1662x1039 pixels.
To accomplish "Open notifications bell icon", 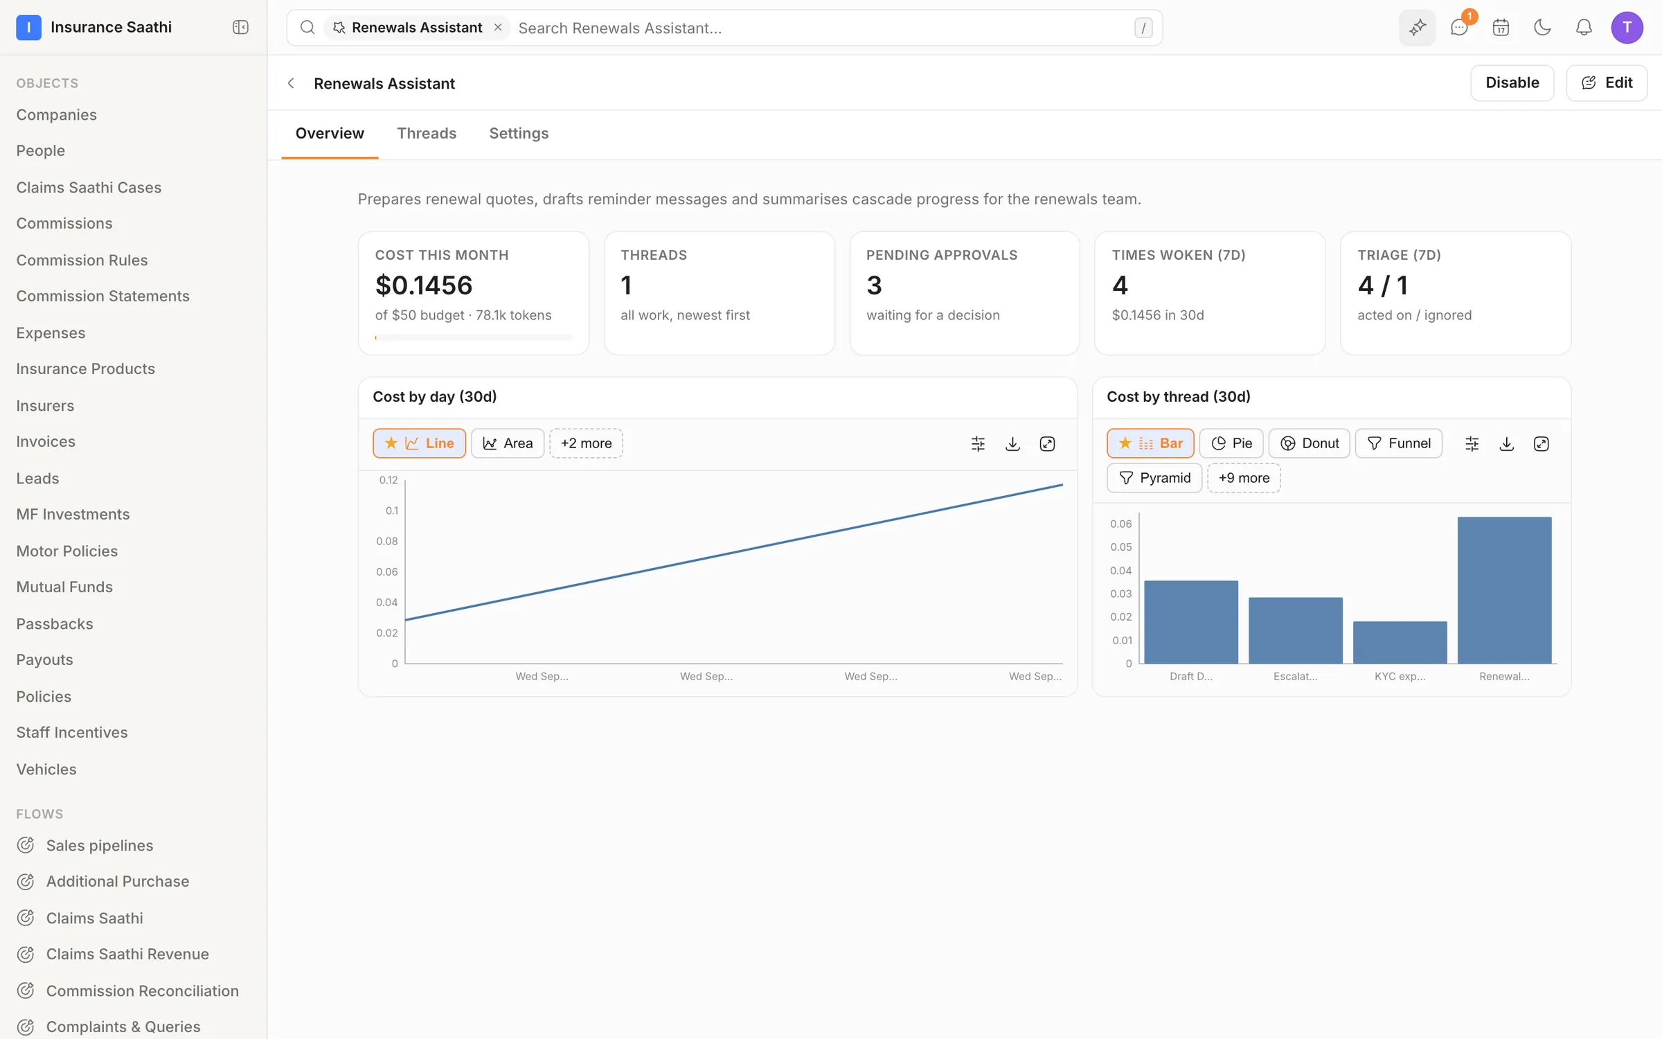I will [x=1584, y=27].
